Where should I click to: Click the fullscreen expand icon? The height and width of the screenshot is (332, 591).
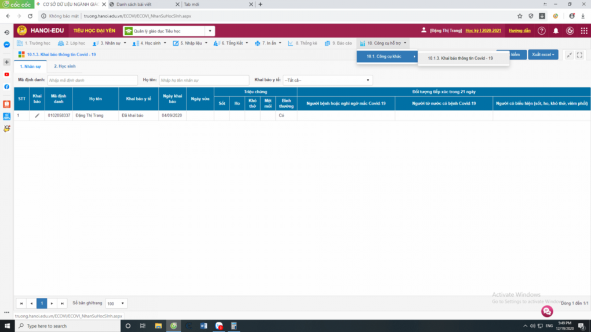click(579, 55)
